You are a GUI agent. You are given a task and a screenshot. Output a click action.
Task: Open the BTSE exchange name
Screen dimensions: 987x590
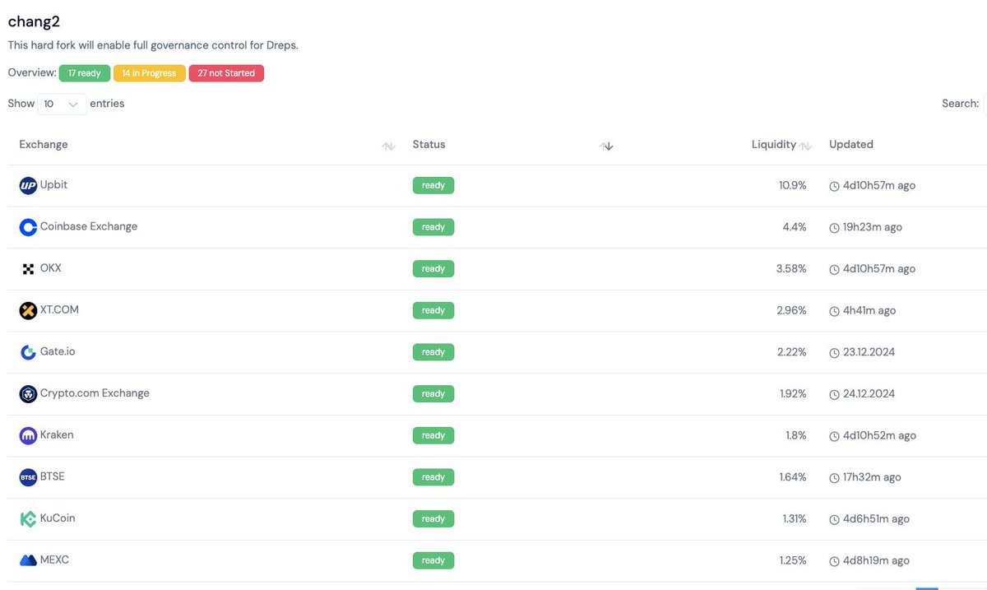pyautogui.click(x=52, y=476)
